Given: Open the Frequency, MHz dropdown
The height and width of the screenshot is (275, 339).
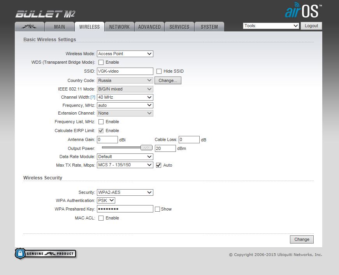Looking at the screenshot, I should (125, 105).
